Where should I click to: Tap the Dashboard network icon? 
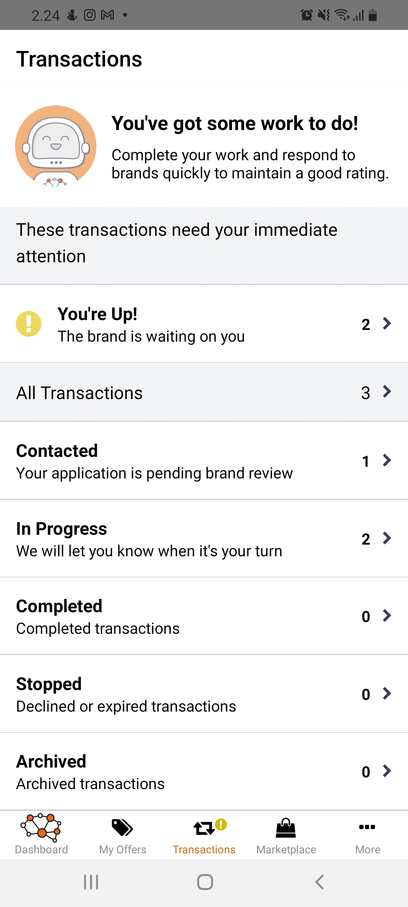coord(41,827)
